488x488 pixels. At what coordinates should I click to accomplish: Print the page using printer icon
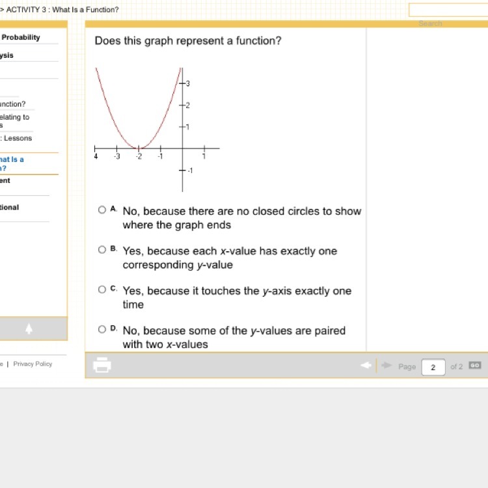click(x=102, y=365)
